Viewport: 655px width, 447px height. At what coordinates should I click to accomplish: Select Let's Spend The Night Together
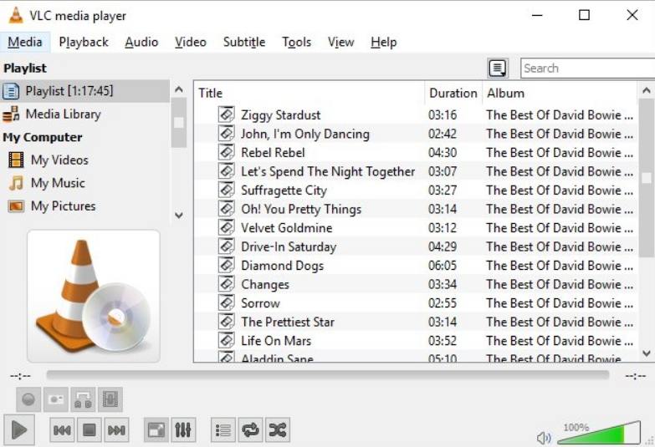point(416,171)
